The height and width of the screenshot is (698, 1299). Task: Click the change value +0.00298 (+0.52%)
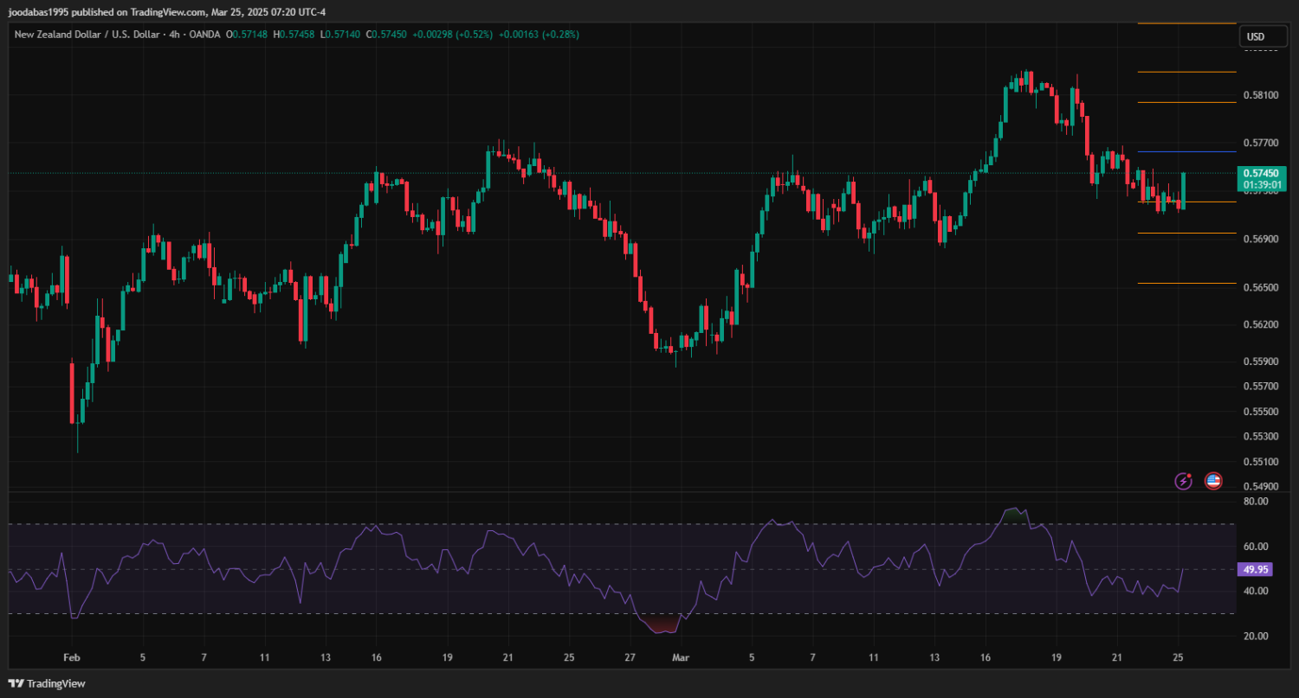pos(452,35)
